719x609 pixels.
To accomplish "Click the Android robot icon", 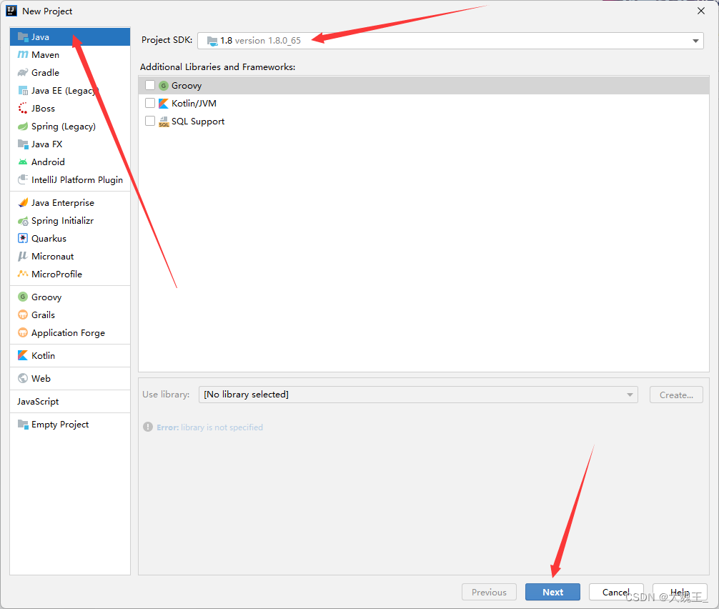I will click(x=23, y=162).
